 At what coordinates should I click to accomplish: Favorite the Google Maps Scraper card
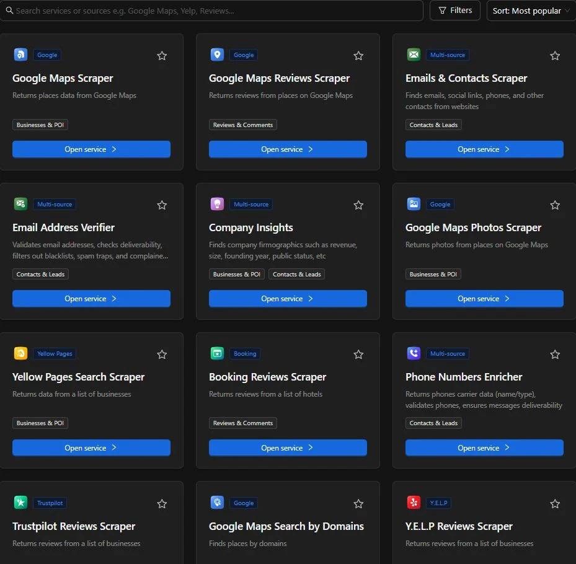point(162,55)
